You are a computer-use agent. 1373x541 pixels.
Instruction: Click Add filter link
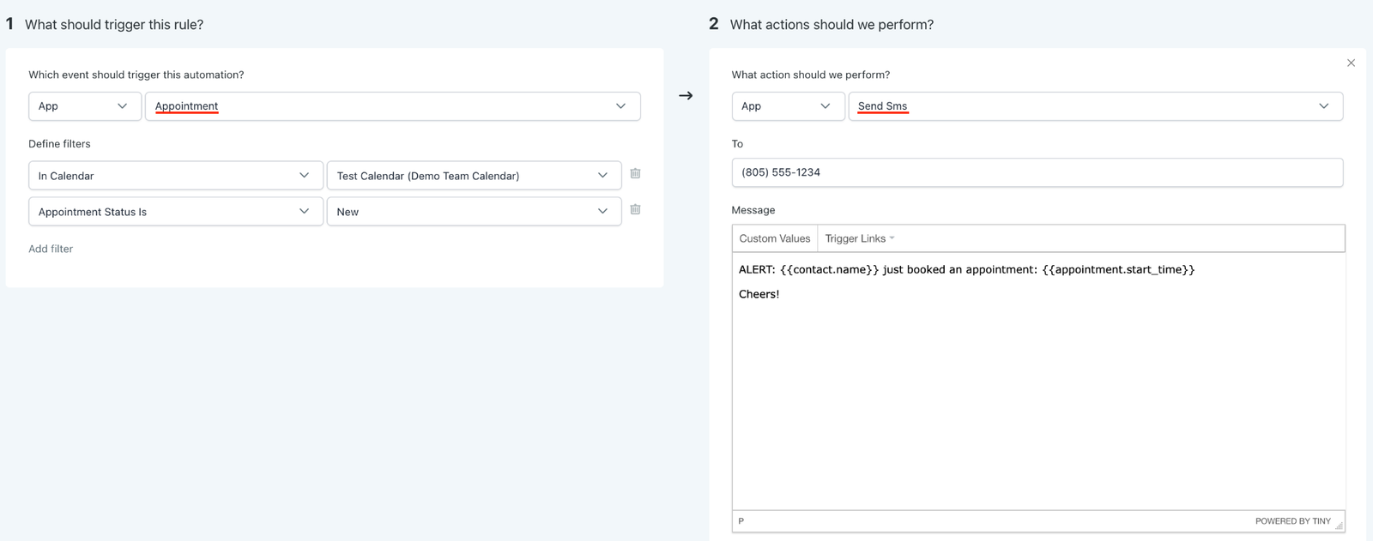(x=51, y=249)
